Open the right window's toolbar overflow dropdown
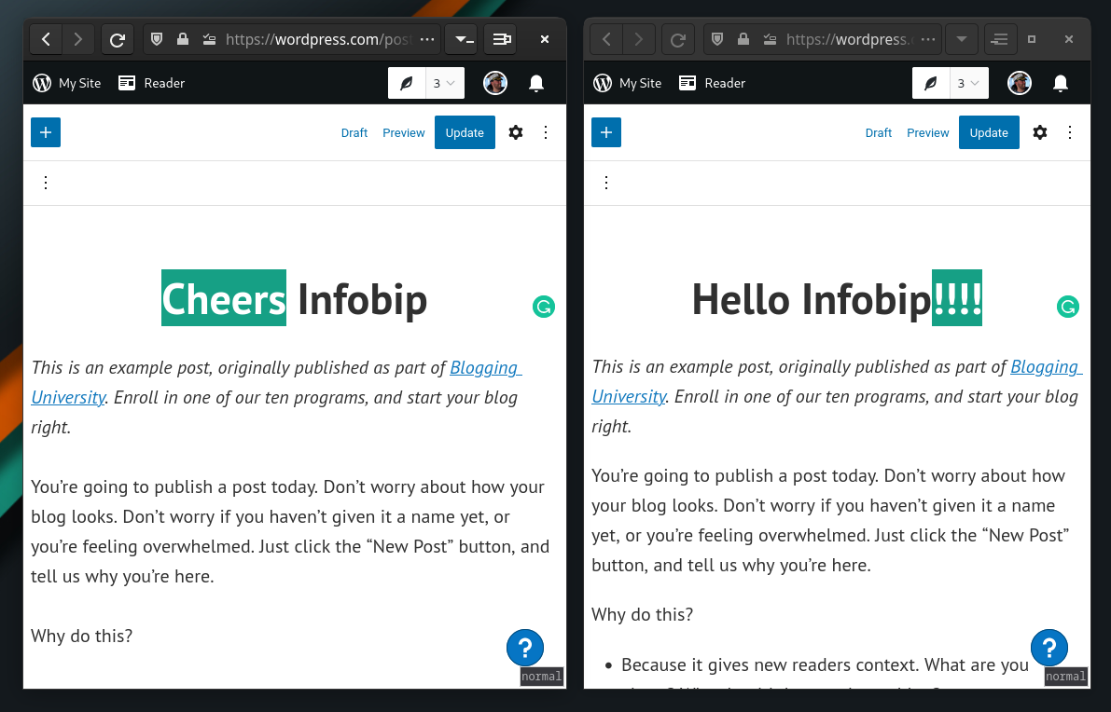The width and height of the screenshot is (1111, 712). (962, 40)
